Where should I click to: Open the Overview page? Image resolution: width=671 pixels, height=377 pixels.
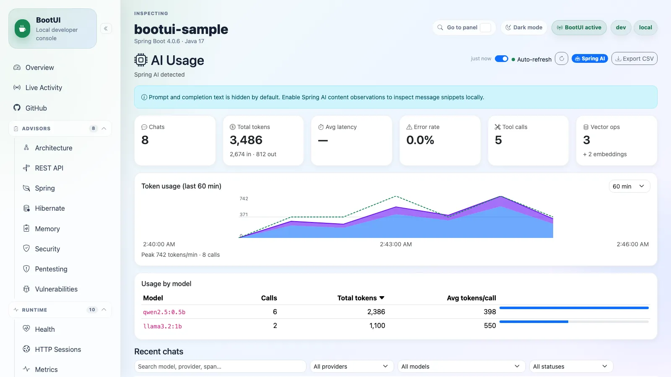[x=60, y=67]
